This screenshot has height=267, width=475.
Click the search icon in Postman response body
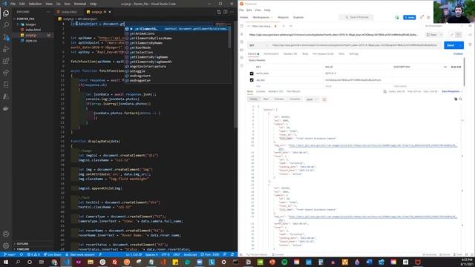coord(460,99)
